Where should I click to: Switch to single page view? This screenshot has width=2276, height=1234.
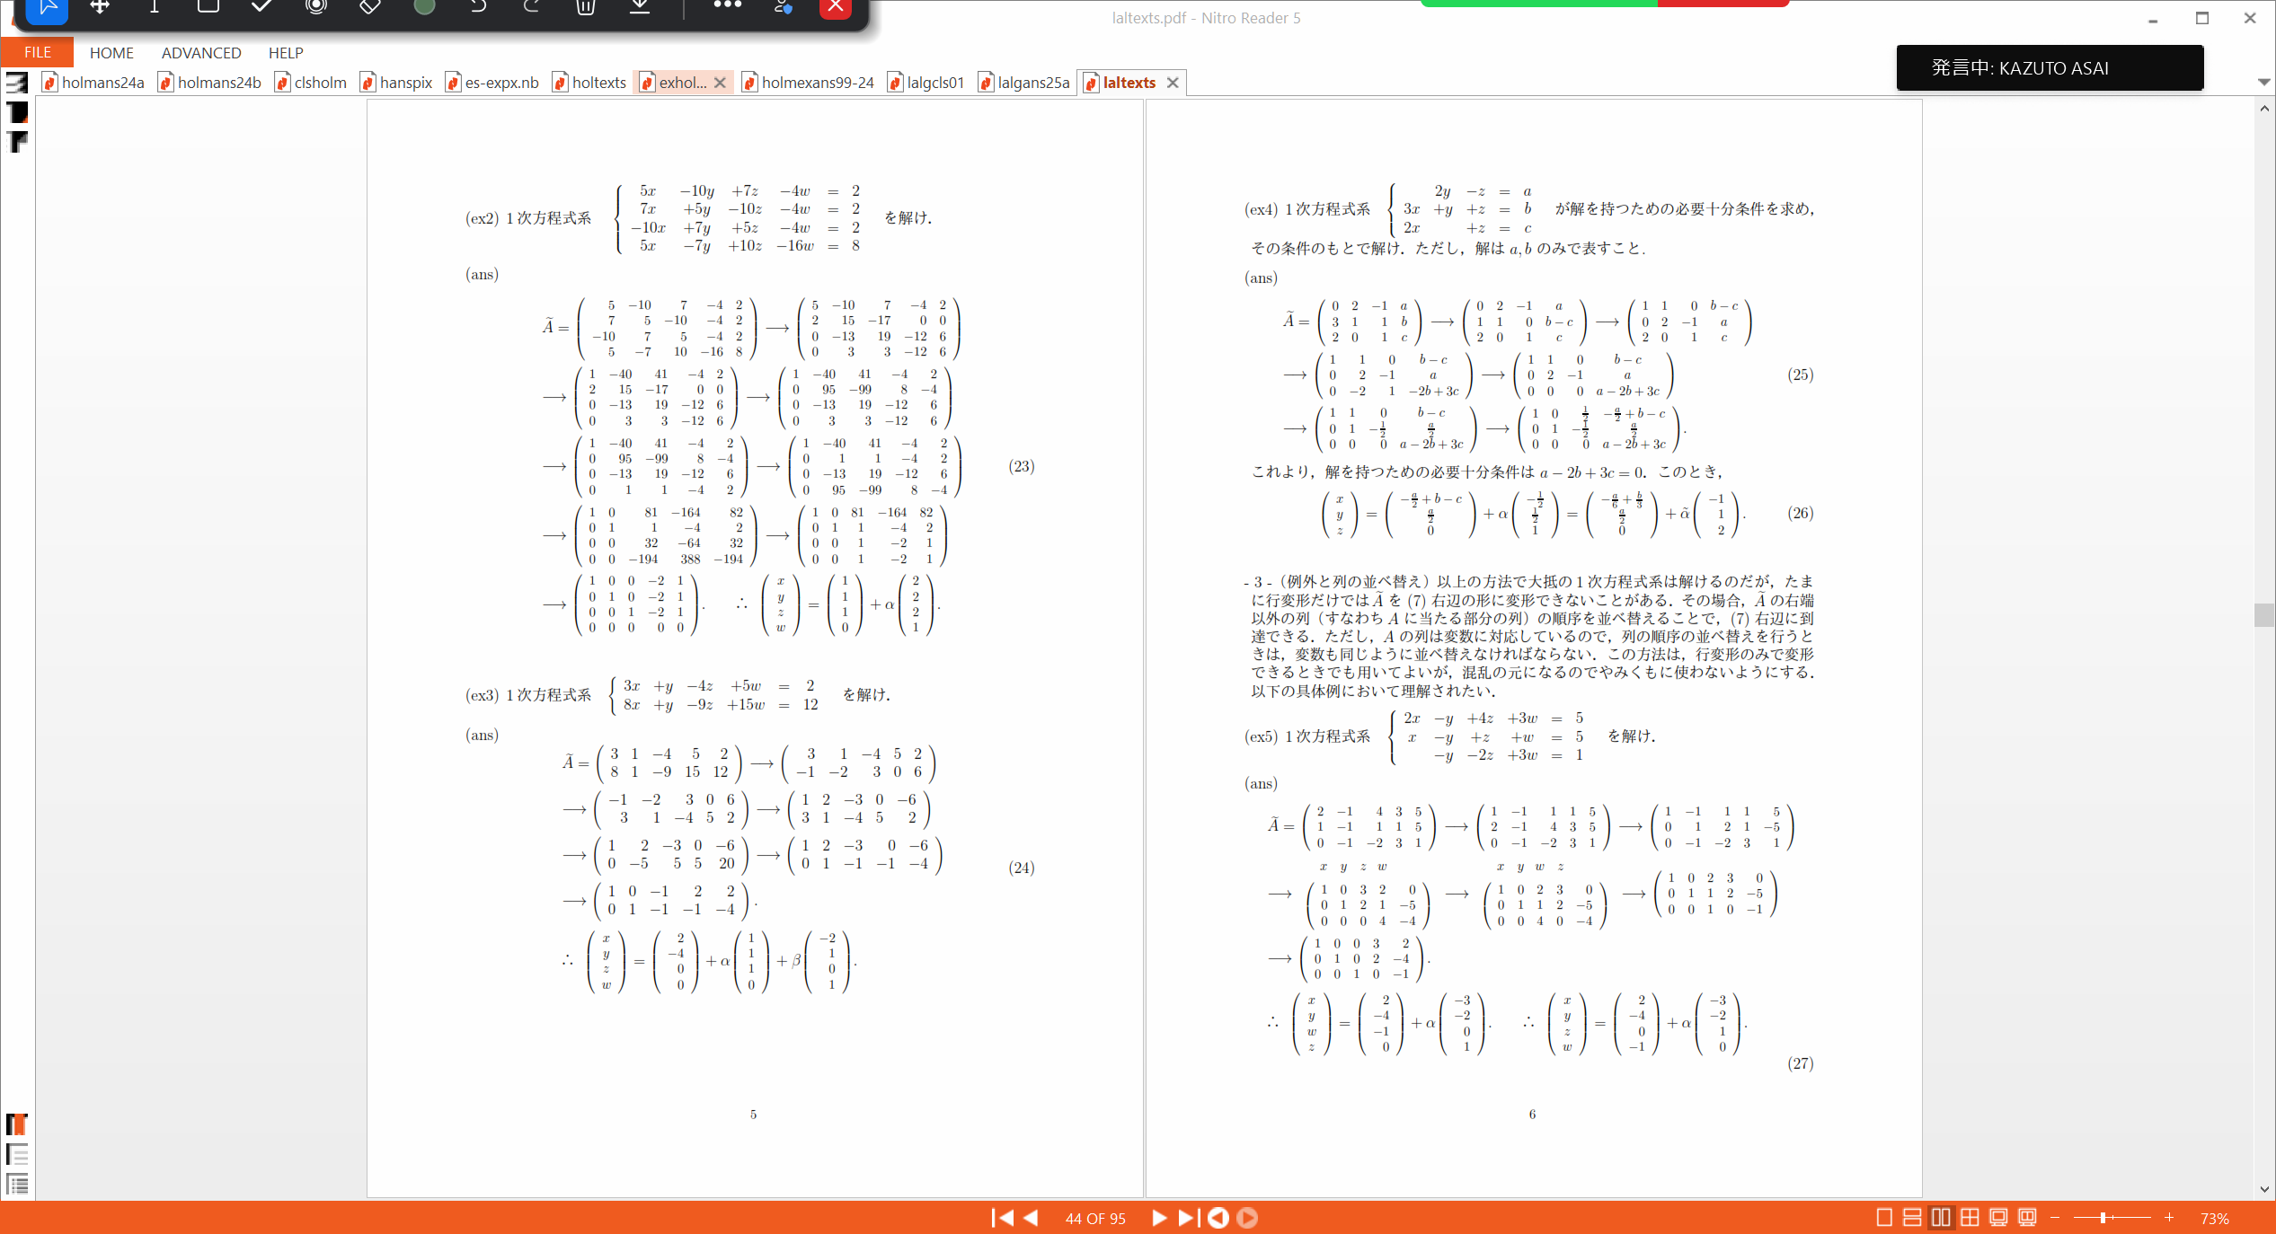click(x=1884, y=1218)
